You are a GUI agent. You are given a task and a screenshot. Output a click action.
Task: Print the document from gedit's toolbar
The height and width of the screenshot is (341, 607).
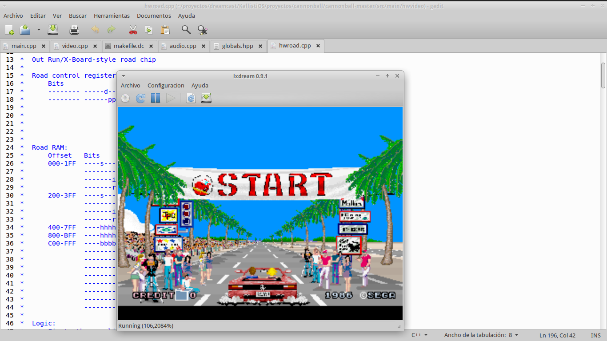74,30
